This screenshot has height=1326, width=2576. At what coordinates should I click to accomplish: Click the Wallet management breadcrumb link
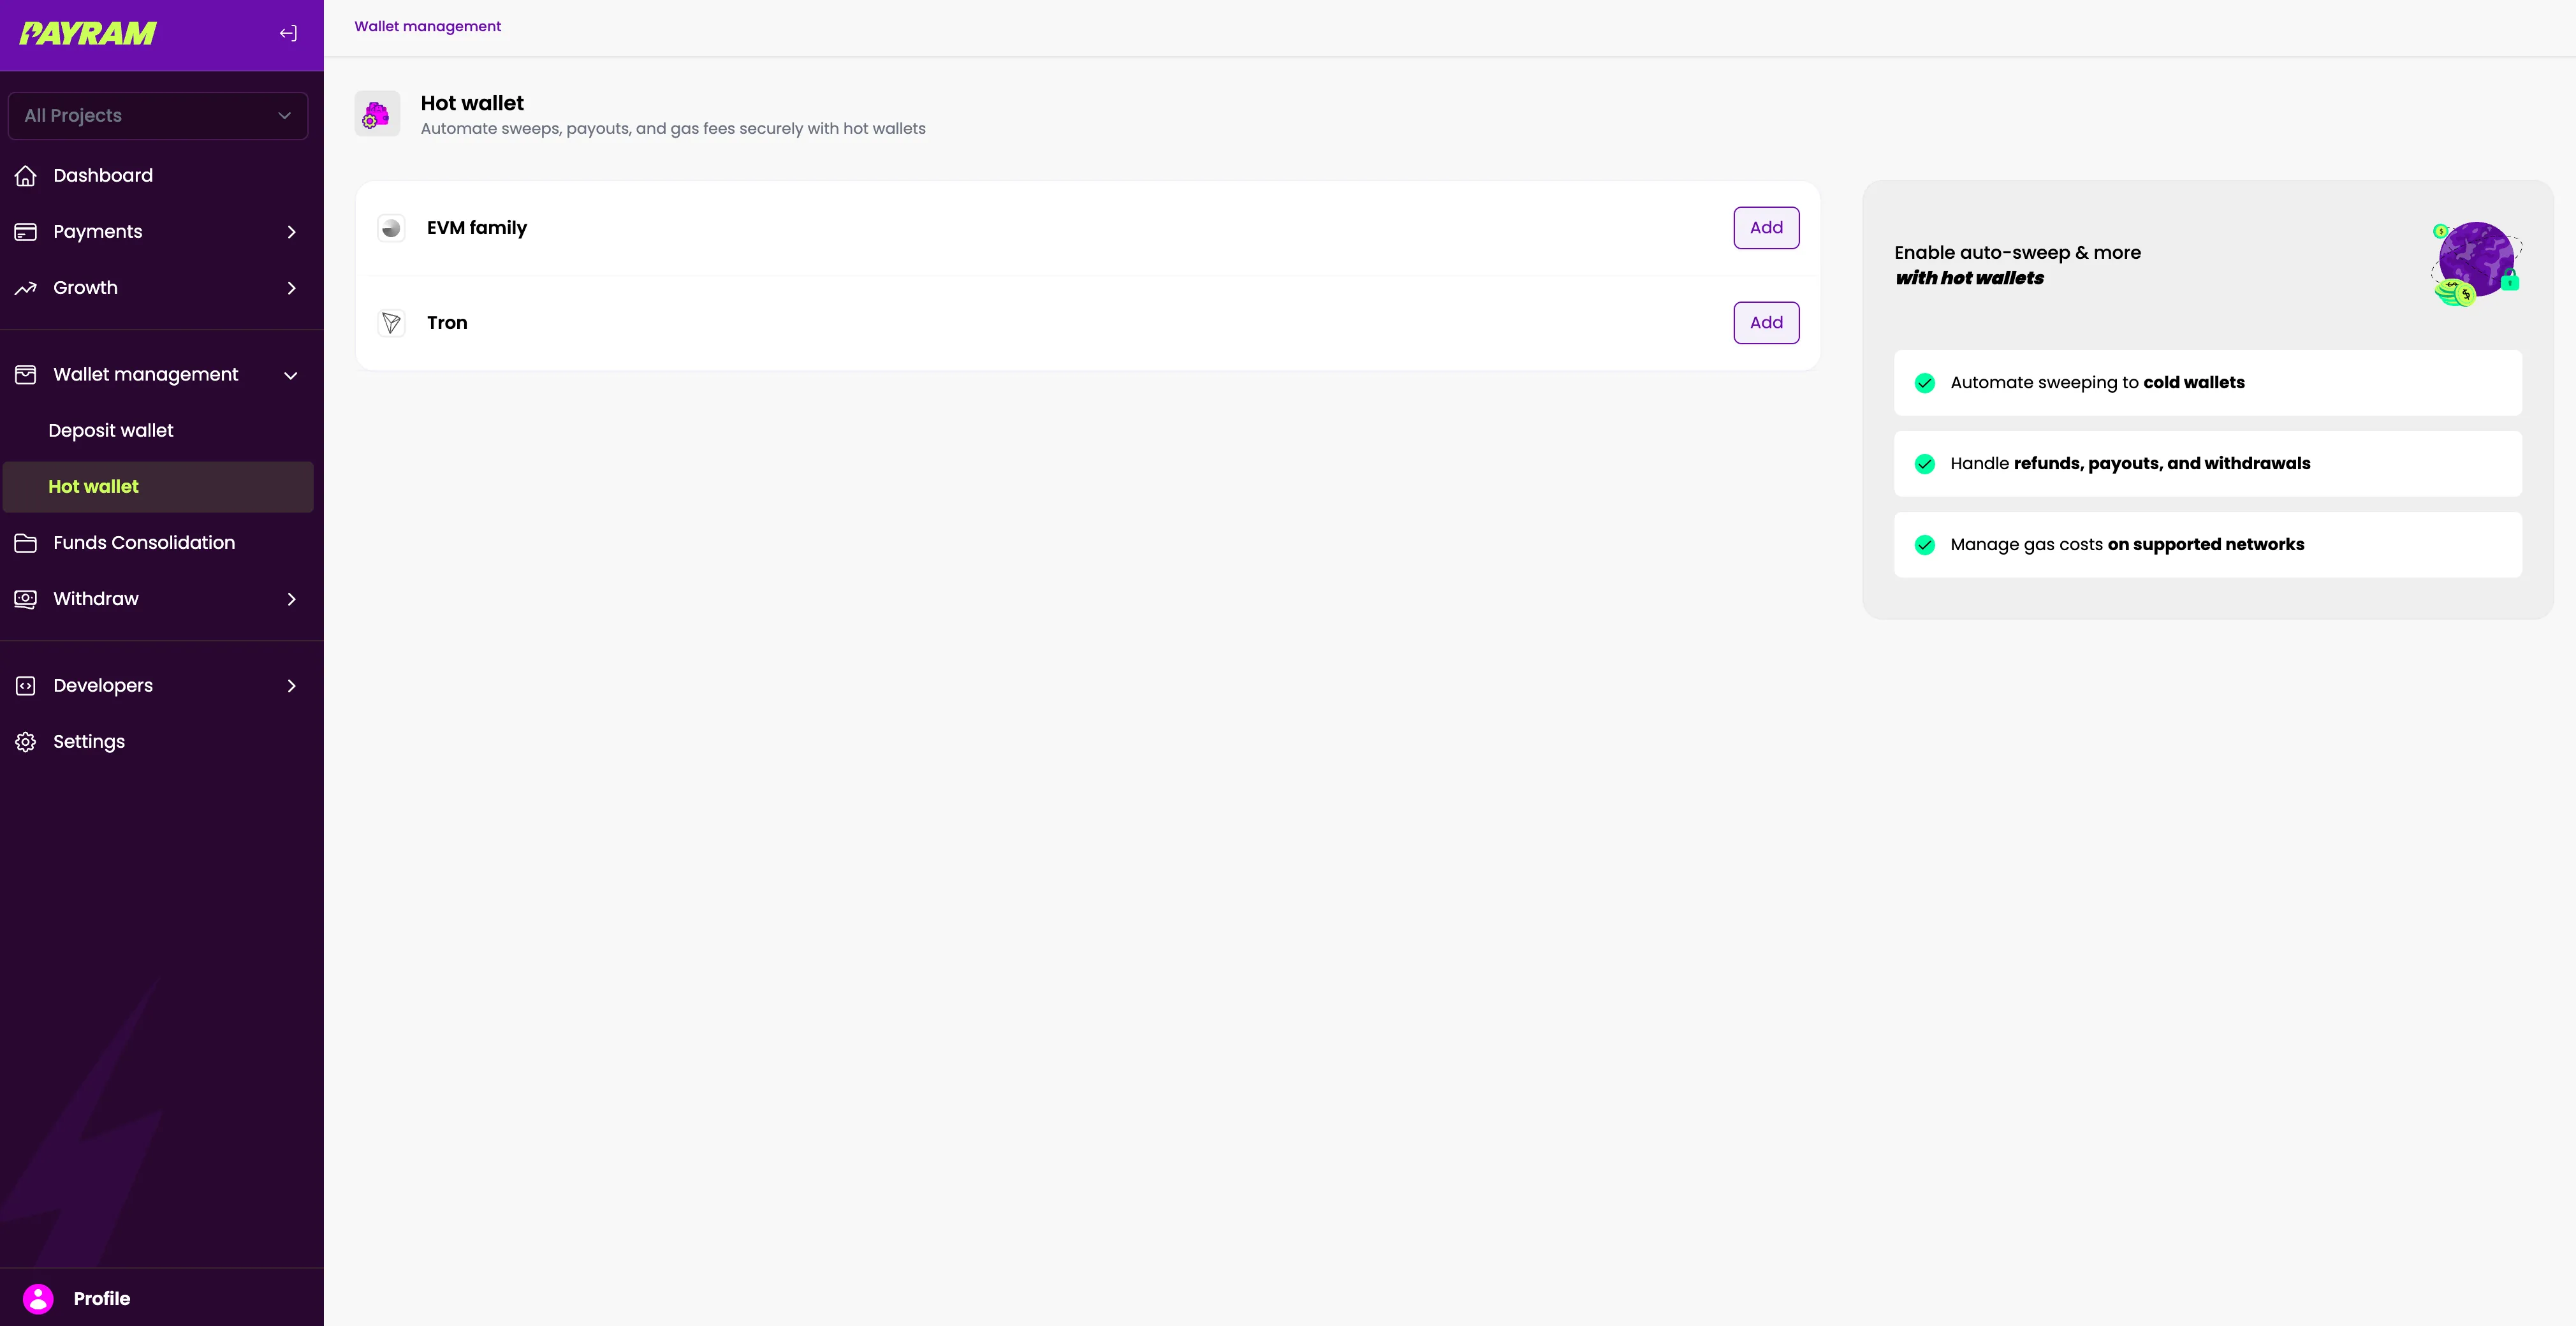tap(427, 27)
